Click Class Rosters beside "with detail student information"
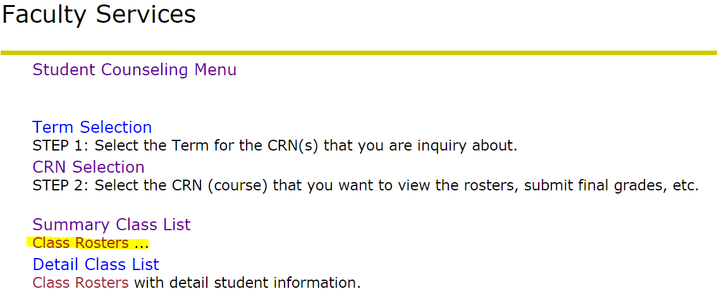 point(80,282)
